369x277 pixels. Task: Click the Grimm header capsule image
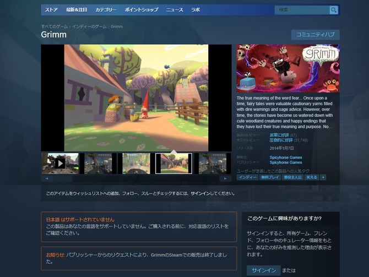coord(288,68)
